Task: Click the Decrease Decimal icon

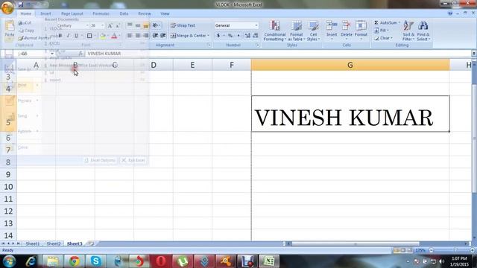Action: (x=255, y=36)
